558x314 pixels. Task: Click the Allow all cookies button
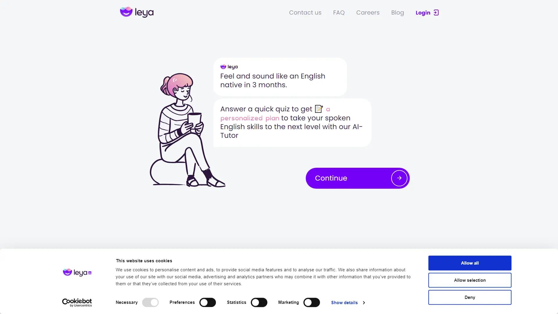click(x=470, y=263)
